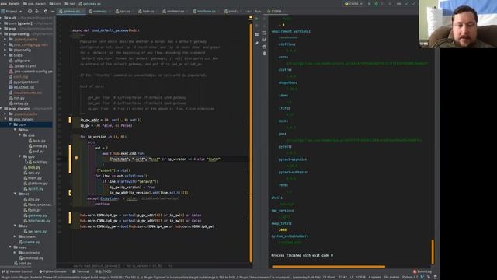497x280 pixels.
Task: Click the restore layout icon in Run panel
Action: click(x=257, y=34)
